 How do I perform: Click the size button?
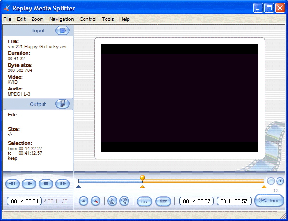(163, 201)
